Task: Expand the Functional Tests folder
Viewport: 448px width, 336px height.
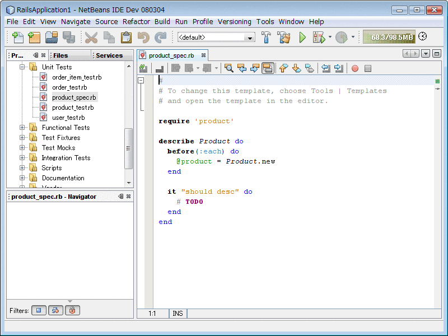Action: click(x=22, y=128)
